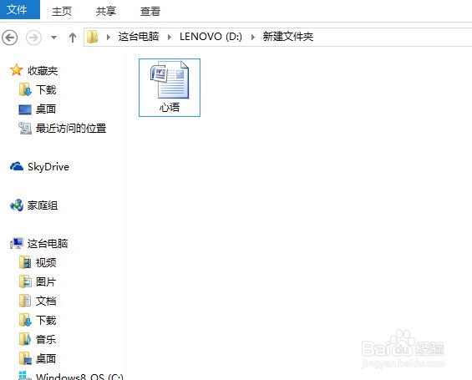The height and width of the screenshot is (380, 472).
Task: Click the forward navigation arrow
Action: (33, 38)
